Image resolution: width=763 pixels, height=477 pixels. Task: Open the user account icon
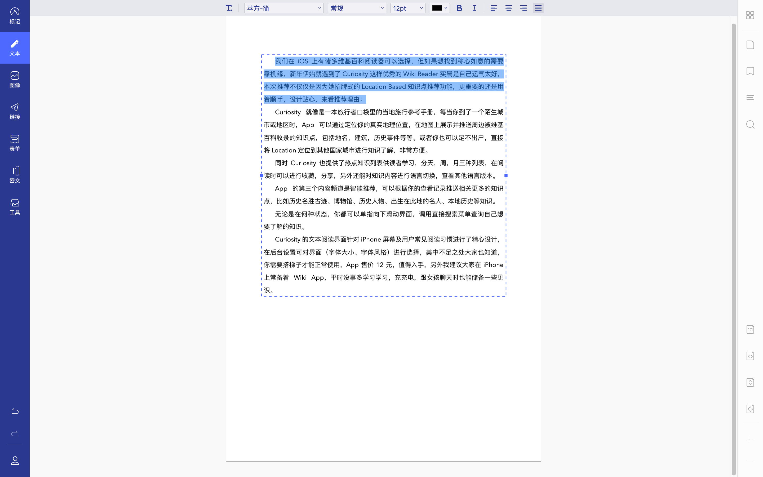15,461
